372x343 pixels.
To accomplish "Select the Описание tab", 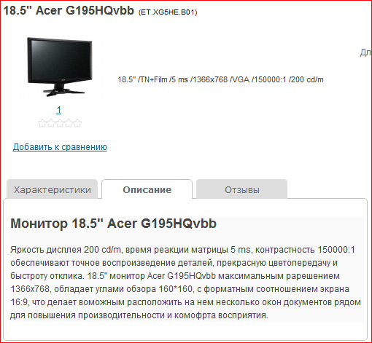I will [147, 189].
